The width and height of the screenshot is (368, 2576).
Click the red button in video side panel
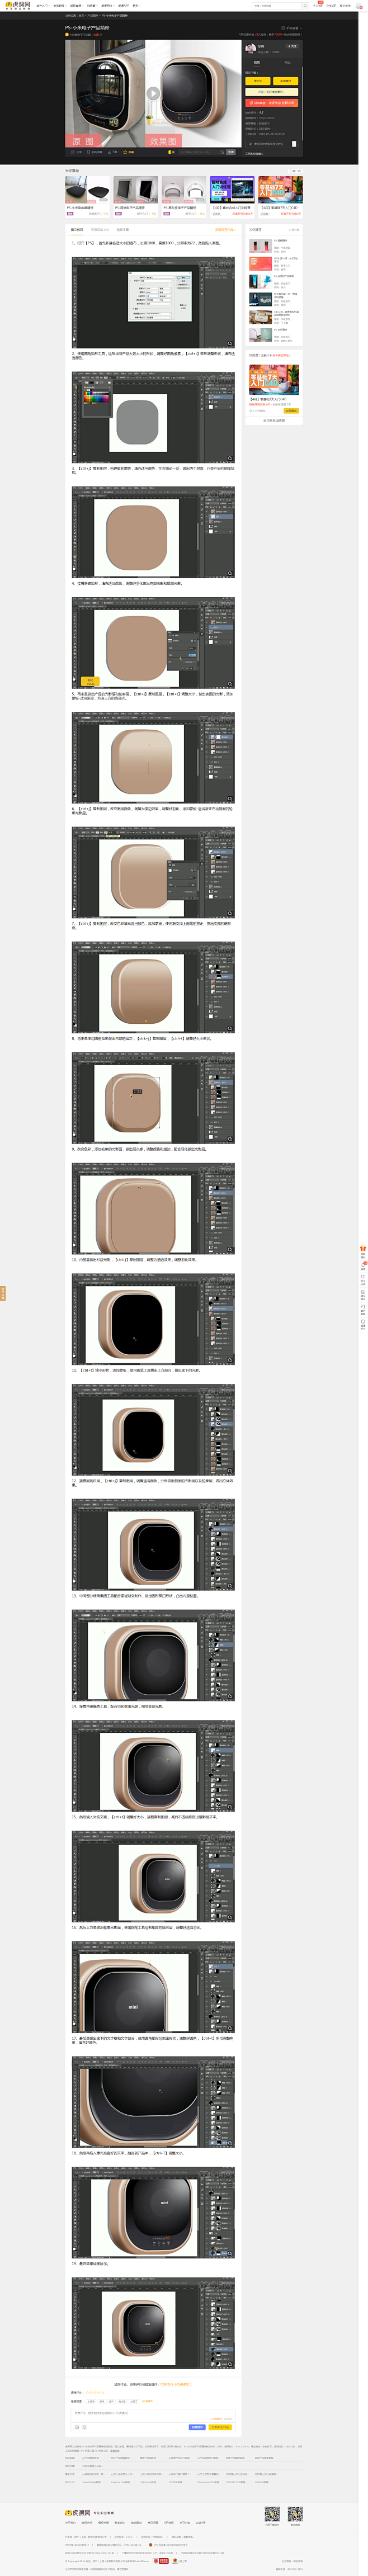pyautogui.click(x=271, y=103)
